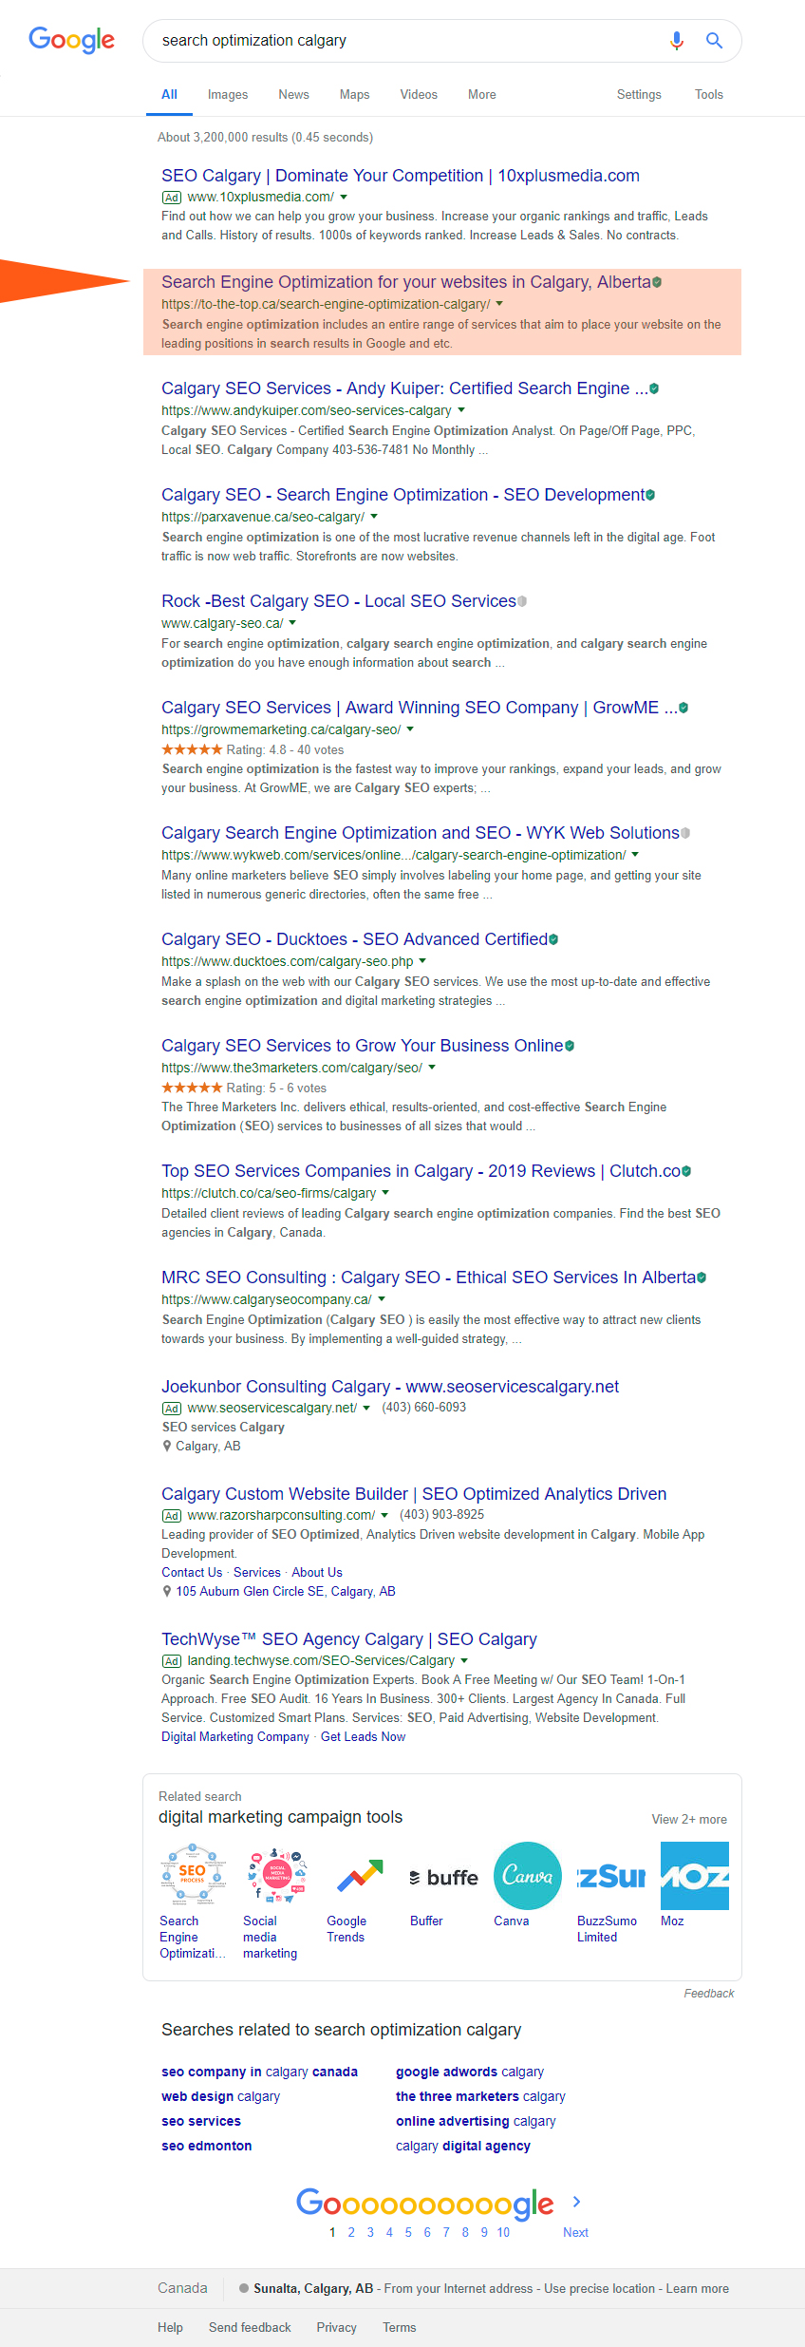Open dropdown arrow beside clutch.co URL
The image size is (805, 2347).
[385, 1193]
